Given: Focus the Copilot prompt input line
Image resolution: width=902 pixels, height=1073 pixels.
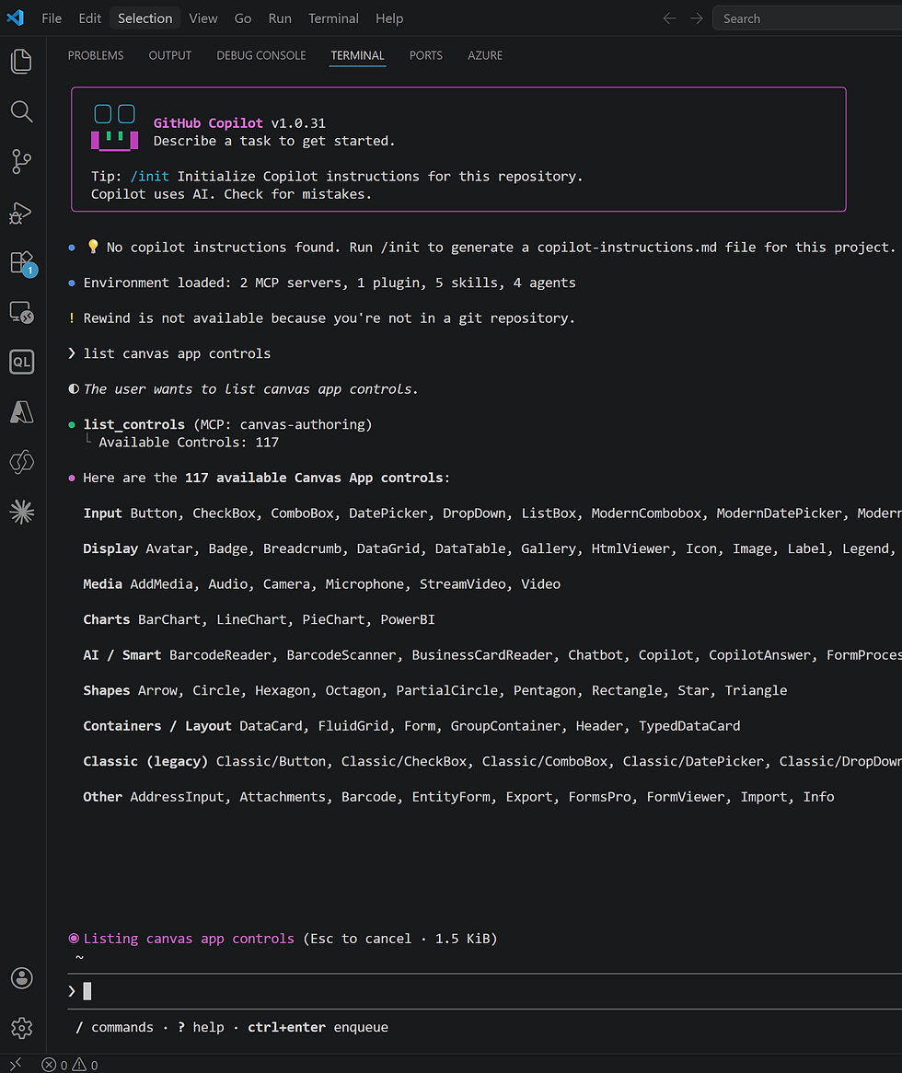Looking at the screenshot, I should [484, 991].
